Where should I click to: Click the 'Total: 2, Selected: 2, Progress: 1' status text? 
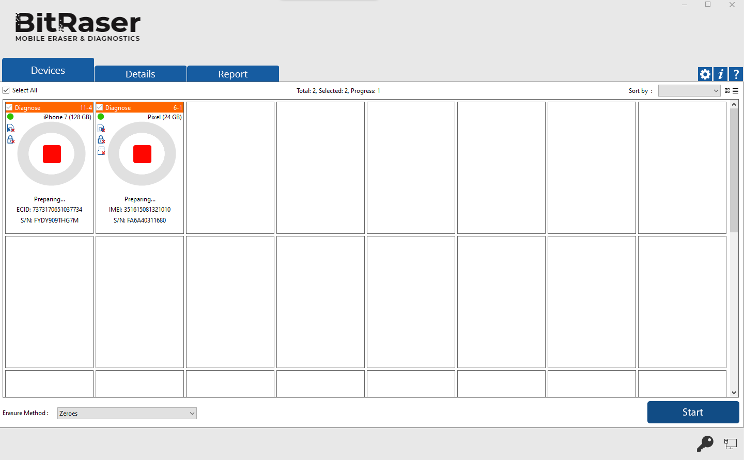tap(338, 91)
